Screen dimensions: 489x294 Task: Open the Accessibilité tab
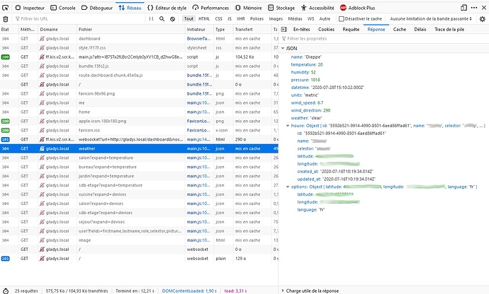click(x=317, y=8)
